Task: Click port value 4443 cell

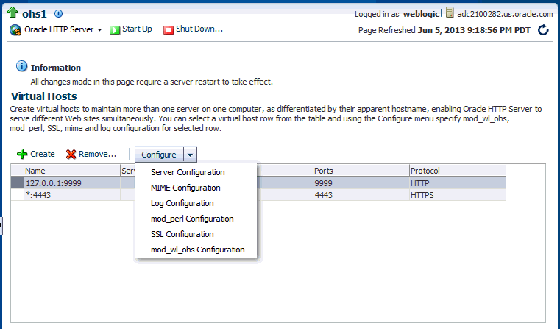Action: click(361, 195)
